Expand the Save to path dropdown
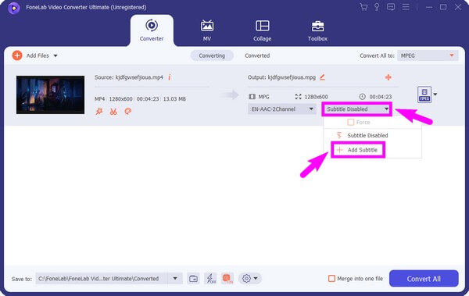 (175, 279)
